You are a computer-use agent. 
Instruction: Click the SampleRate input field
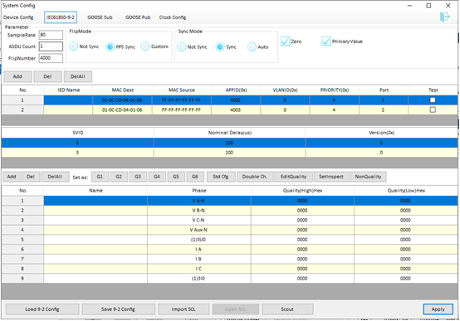(51, 35)
